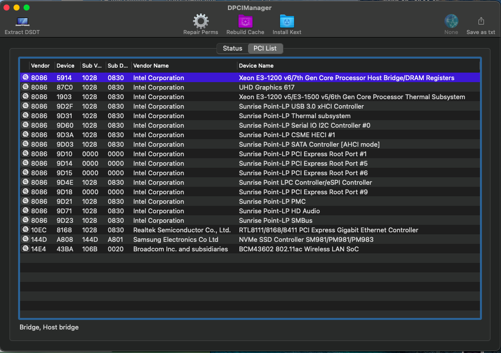
Task: Click the lookup icon for Samsung A808 row
Action: pos(25,239)
